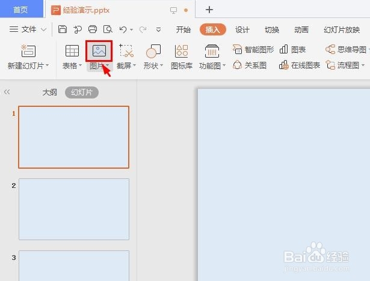
Task: Click the 表格 table icon
Action: click(x=72, y=50)
